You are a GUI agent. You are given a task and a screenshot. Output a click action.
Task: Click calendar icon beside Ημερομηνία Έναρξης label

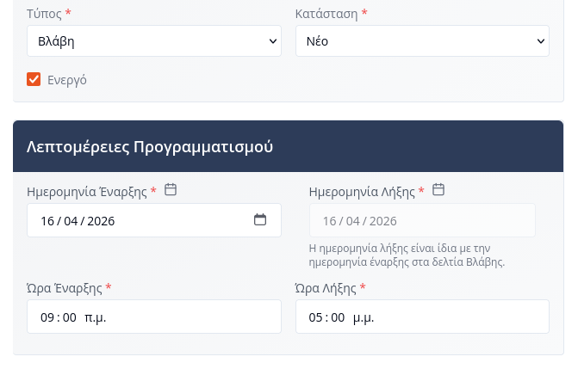click(x=171, y=190)
